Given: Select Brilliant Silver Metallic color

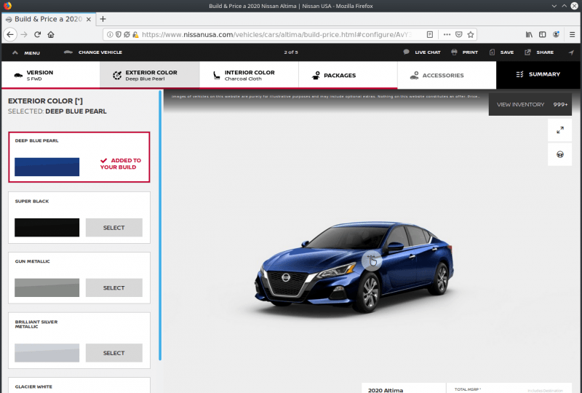Looking at the screenshot, I should point(114,352).
